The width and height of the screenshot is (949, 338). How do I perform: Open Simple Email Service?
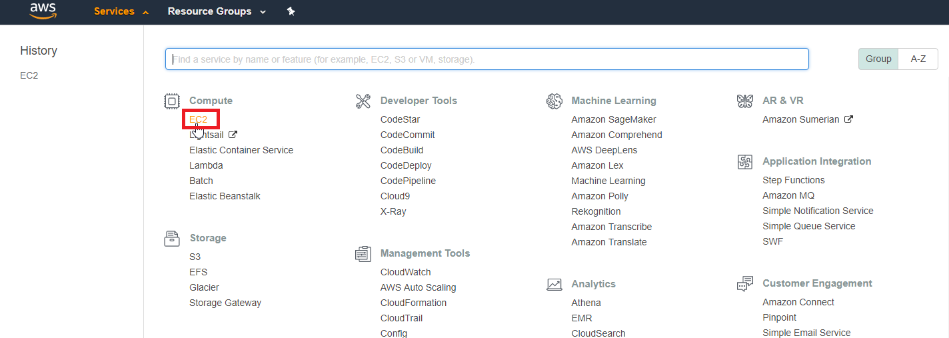(806, 333)
